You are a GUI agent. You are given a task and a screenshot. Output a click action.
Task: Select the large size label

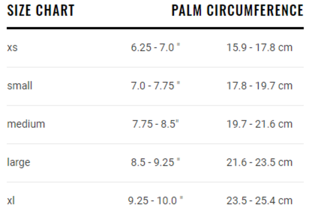coord(19,163)
